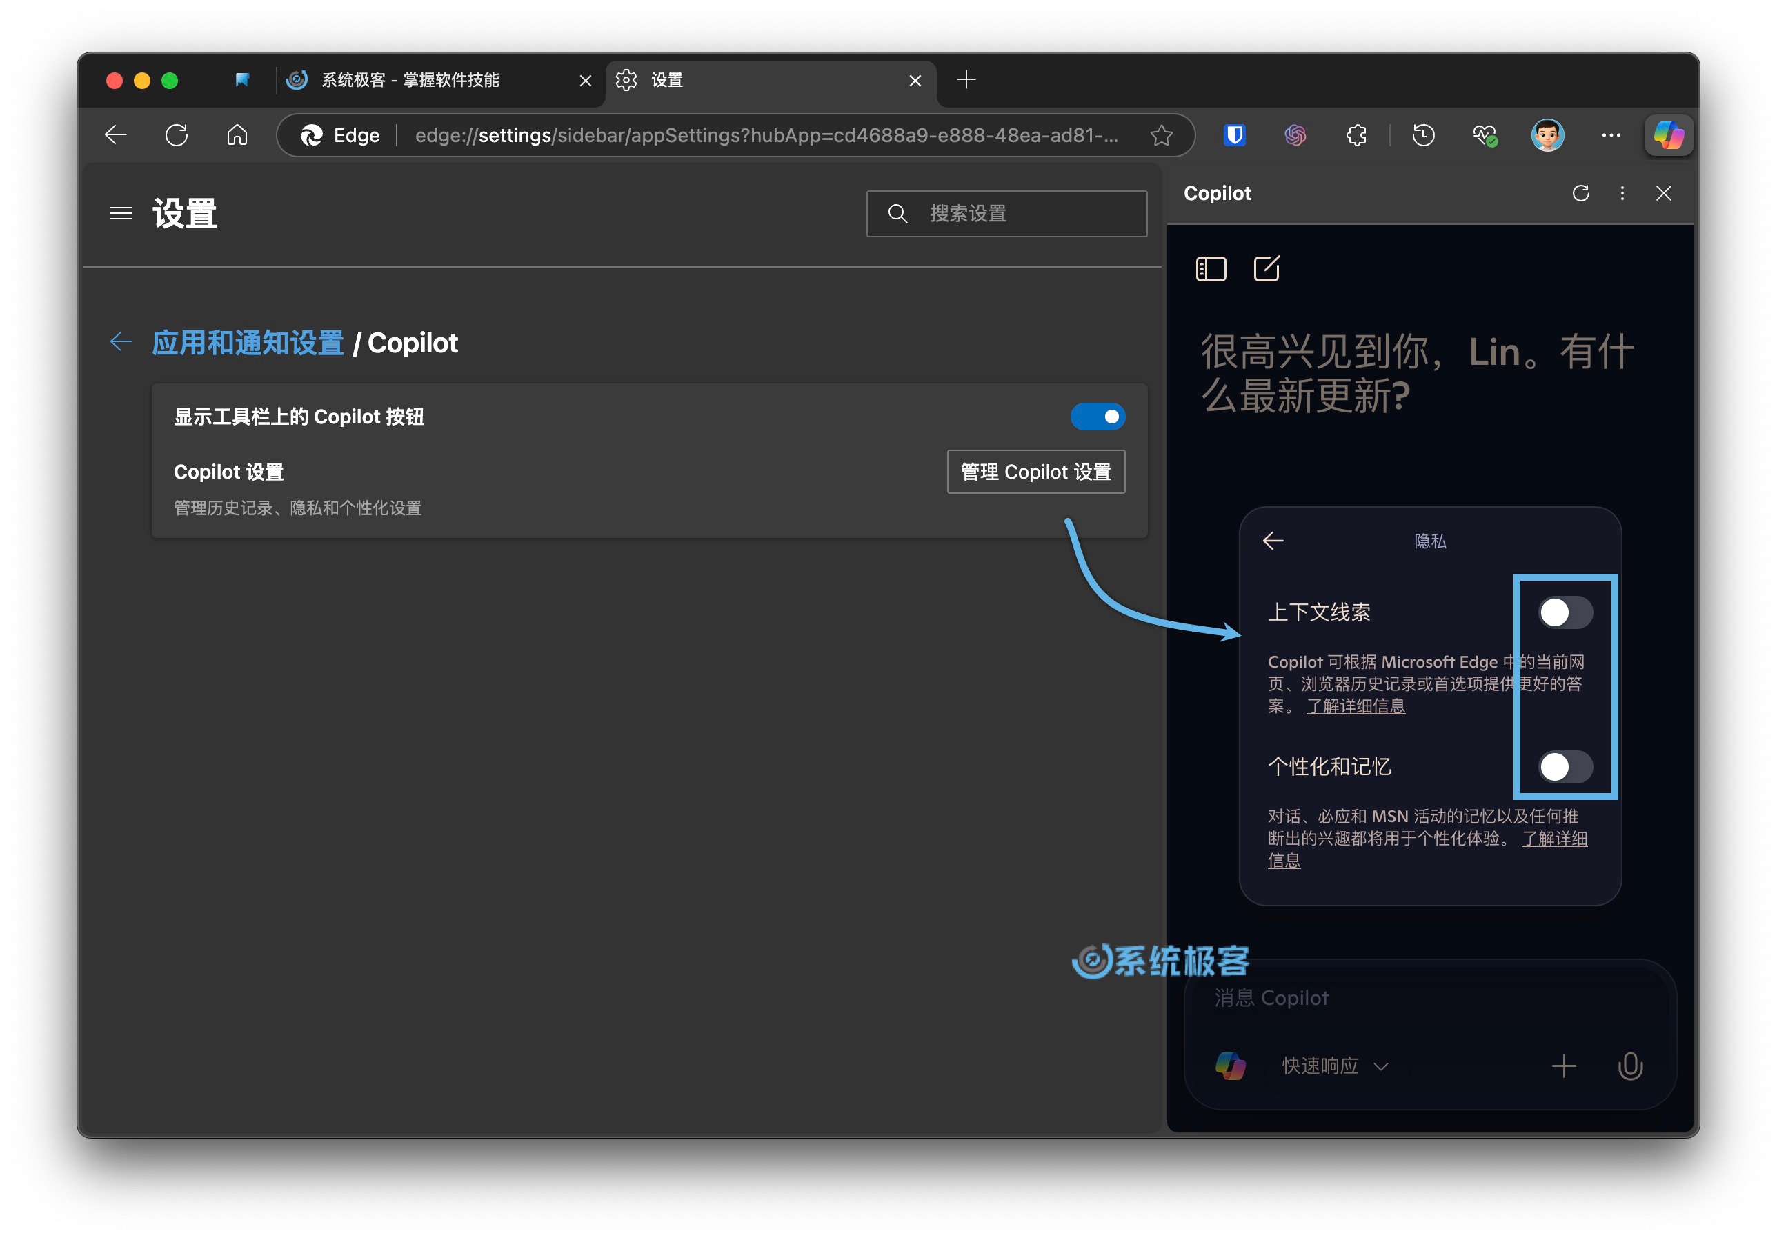Open a new tab with the plus button
The image size is (1777, 1240).
tap(966, 80)
